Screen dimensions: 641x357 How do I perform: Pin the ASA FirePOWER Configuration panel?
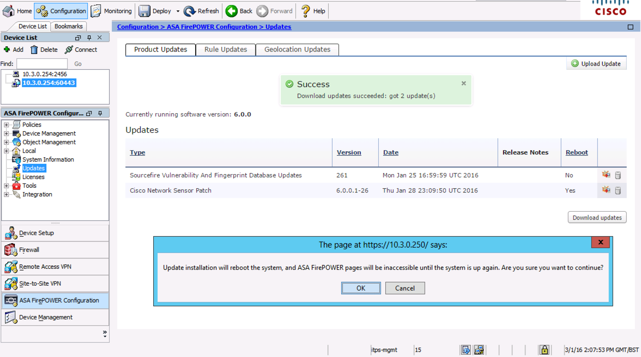pyautogui.click(x=100, y=113)
